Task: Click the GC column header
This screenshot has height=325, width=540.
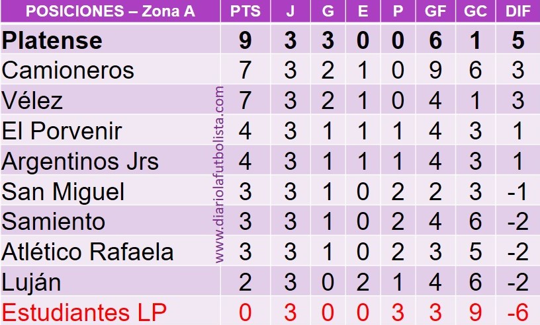Action: pyautogui.click(x=475, y=11)
